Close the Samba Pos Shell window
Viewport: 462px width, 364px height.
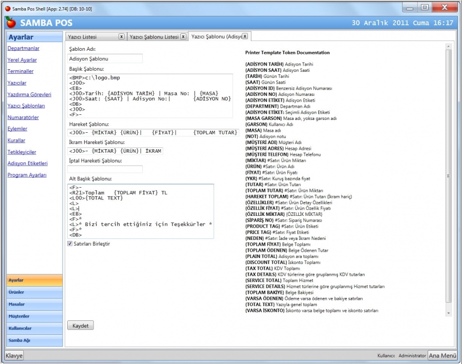click(445, 8)
